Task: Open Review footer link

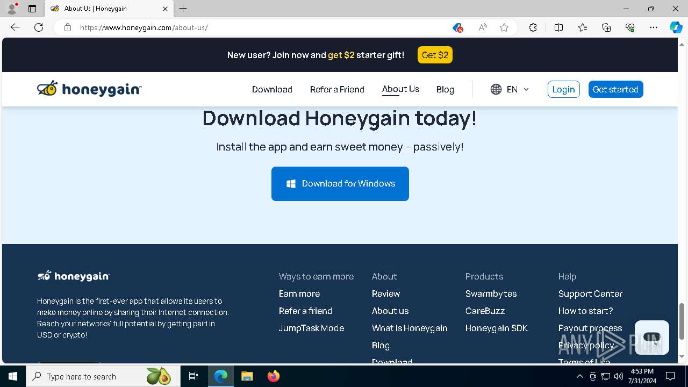Action: click(386, 293)
